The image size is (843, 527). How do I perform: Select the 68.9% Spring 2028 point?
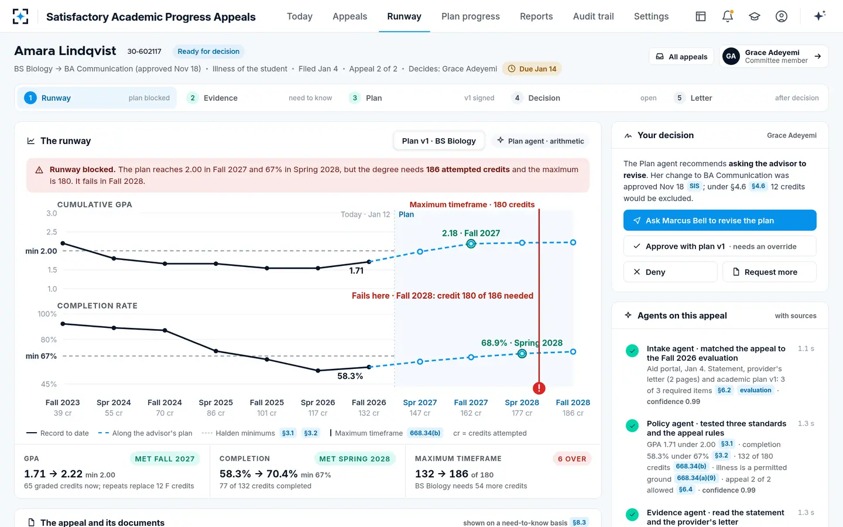pyautogui.click(x=522, y=354)
